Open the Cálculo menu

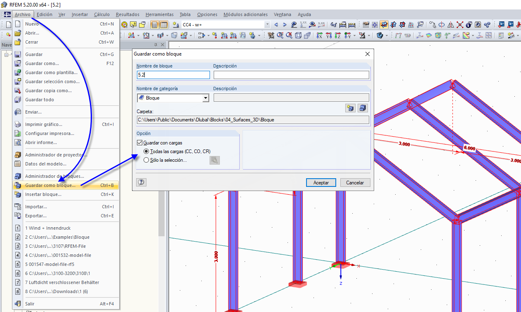coord(102,14)
